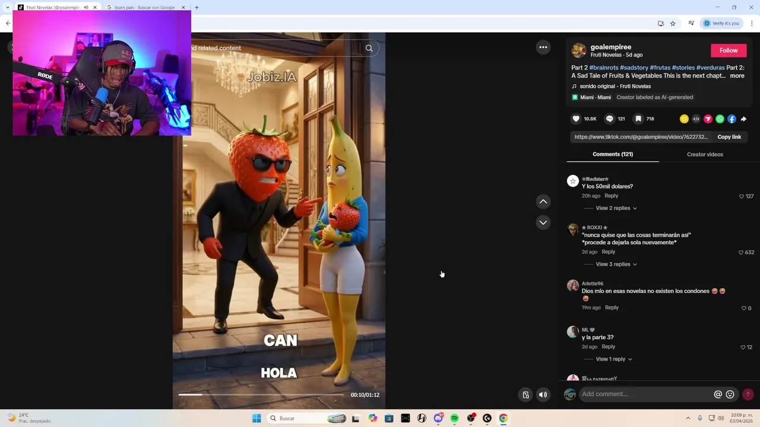Viewport: 760px width, 427px height.
Task: Show hidden system tray icons
Action: coord(688,418)
